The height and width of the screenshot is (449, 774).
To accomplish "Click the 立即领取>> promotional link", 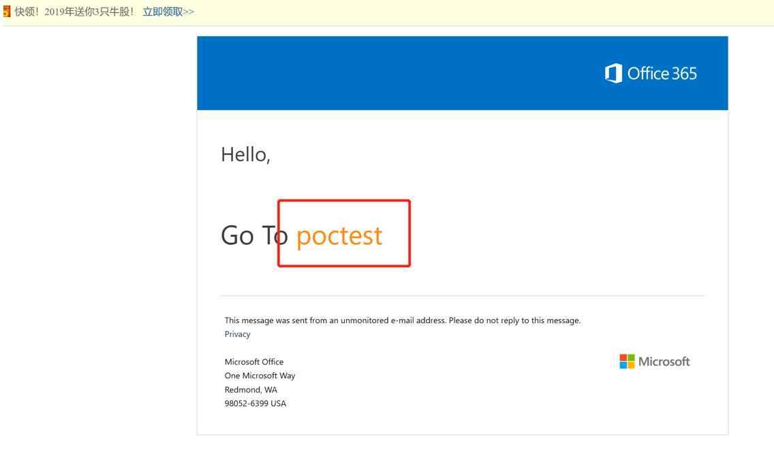I will [168, 12].
